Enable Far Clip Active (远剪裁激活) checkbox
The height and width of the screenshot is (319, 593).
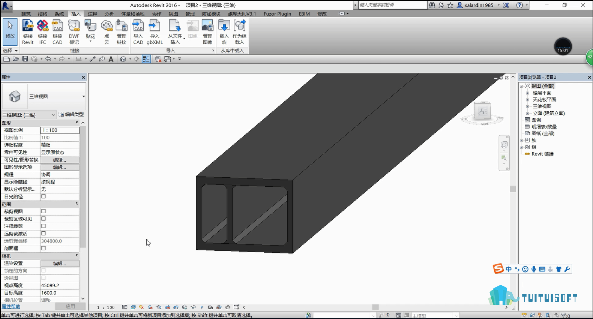click(44, 234)
